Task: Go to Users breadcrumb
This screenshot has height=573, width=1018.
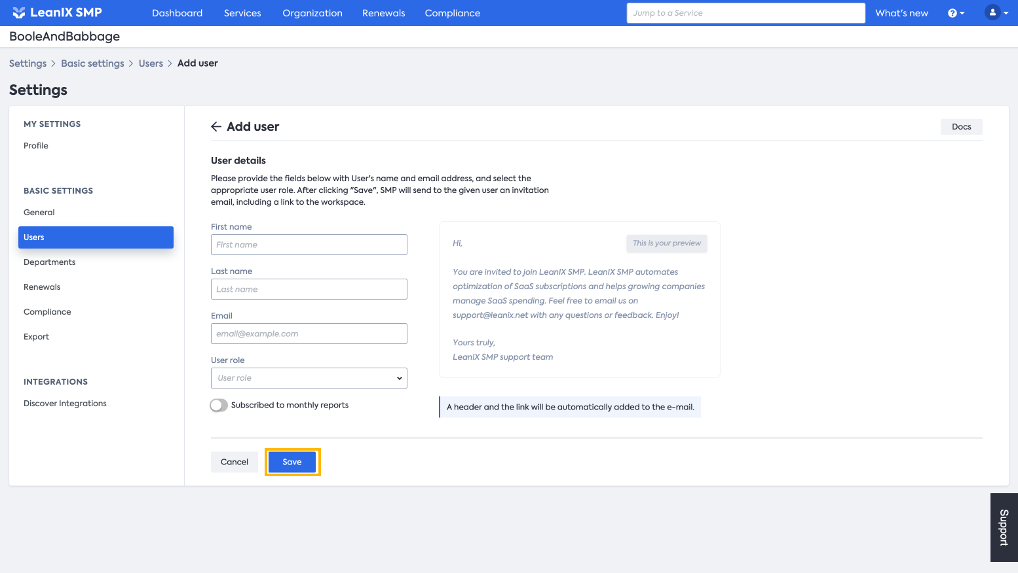Action: click(x=151, y=63)
